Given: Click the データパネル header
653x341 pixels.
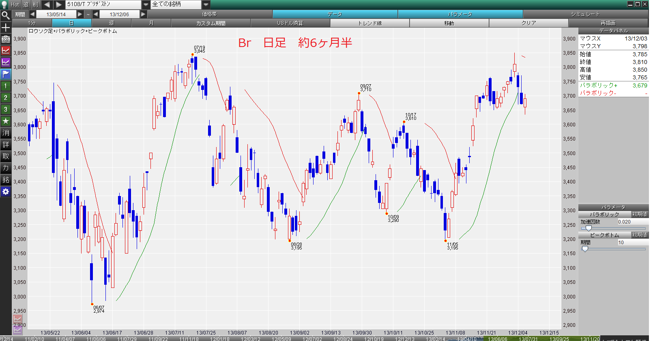Looking at the screenshot, I should pos(613,31).
